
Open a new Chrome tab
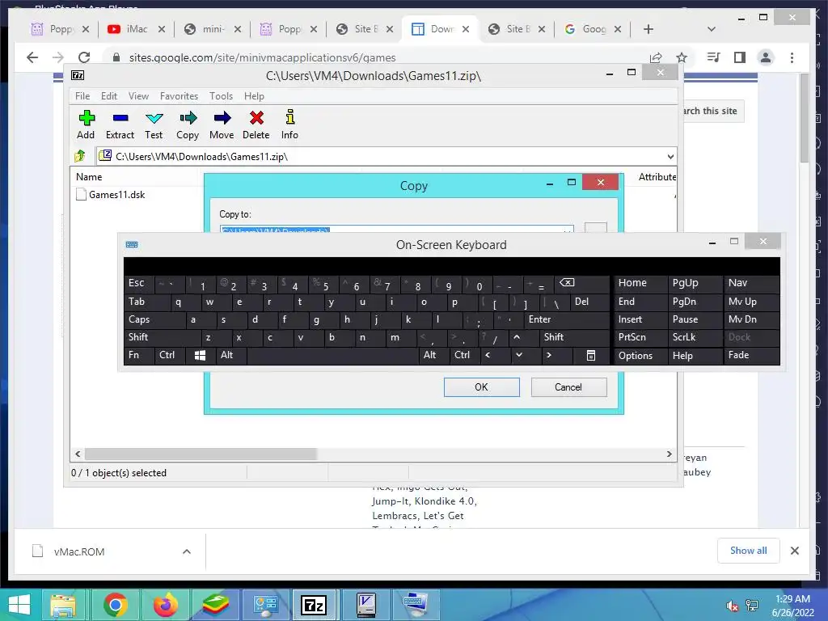pos(648,29)
